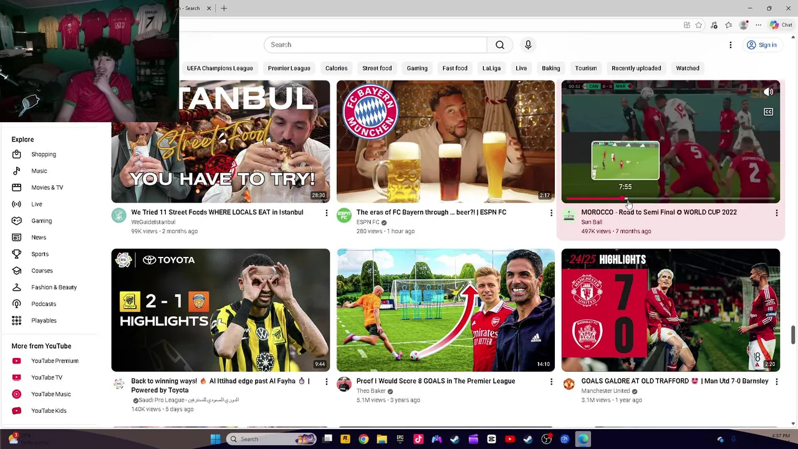
Task: Open YouTube settings three-dot menu beside Sign in
Action: [x=731, y=45]
